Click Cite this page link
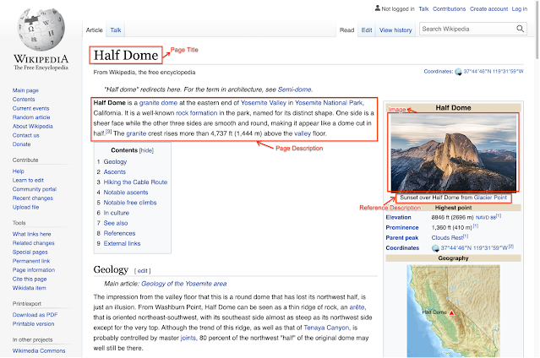Screen dimensions: 540x358 pos(30,279)
